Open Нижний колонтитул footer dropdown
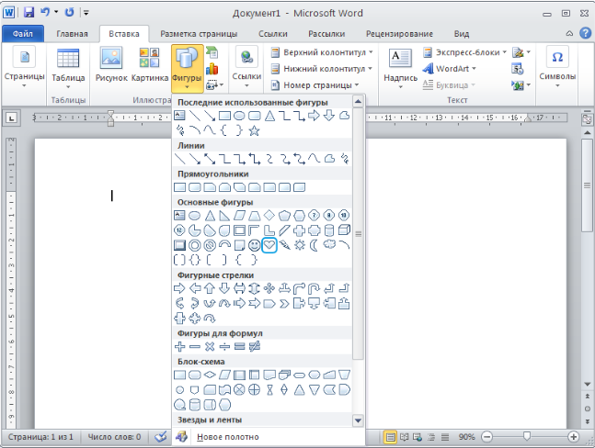Viewport: 595px width, 448px height. pyautogui.click(x=322, y=69)
